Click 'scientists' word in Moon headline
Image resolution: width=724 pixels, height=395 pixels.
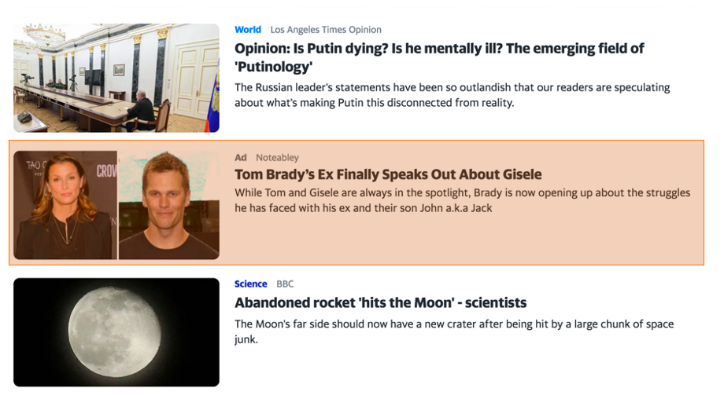click(496, 303)
